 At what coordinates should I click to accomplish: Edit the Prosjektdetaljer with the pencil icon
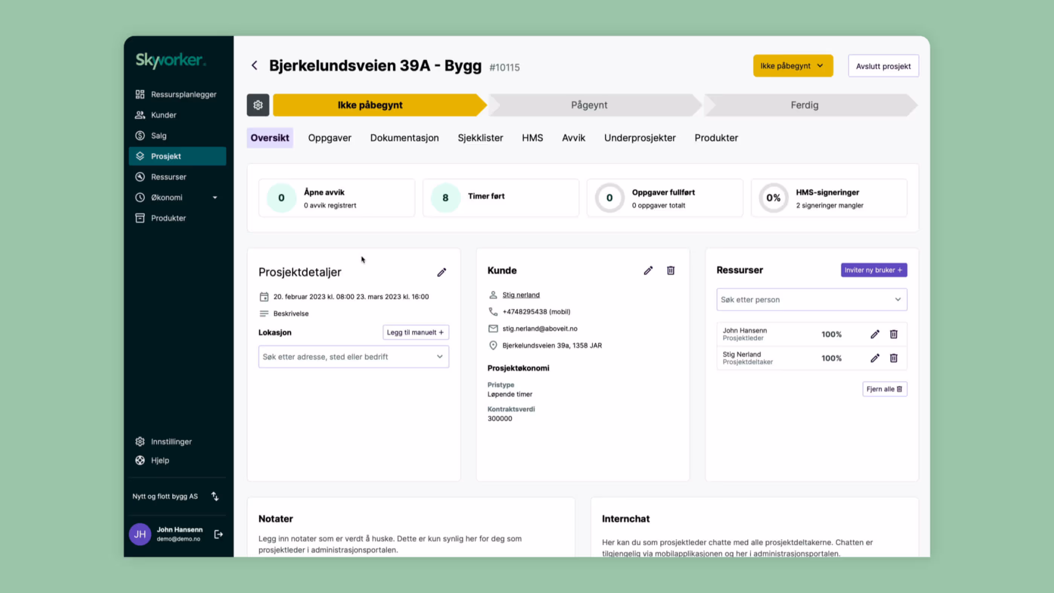(x=442, y=272)
